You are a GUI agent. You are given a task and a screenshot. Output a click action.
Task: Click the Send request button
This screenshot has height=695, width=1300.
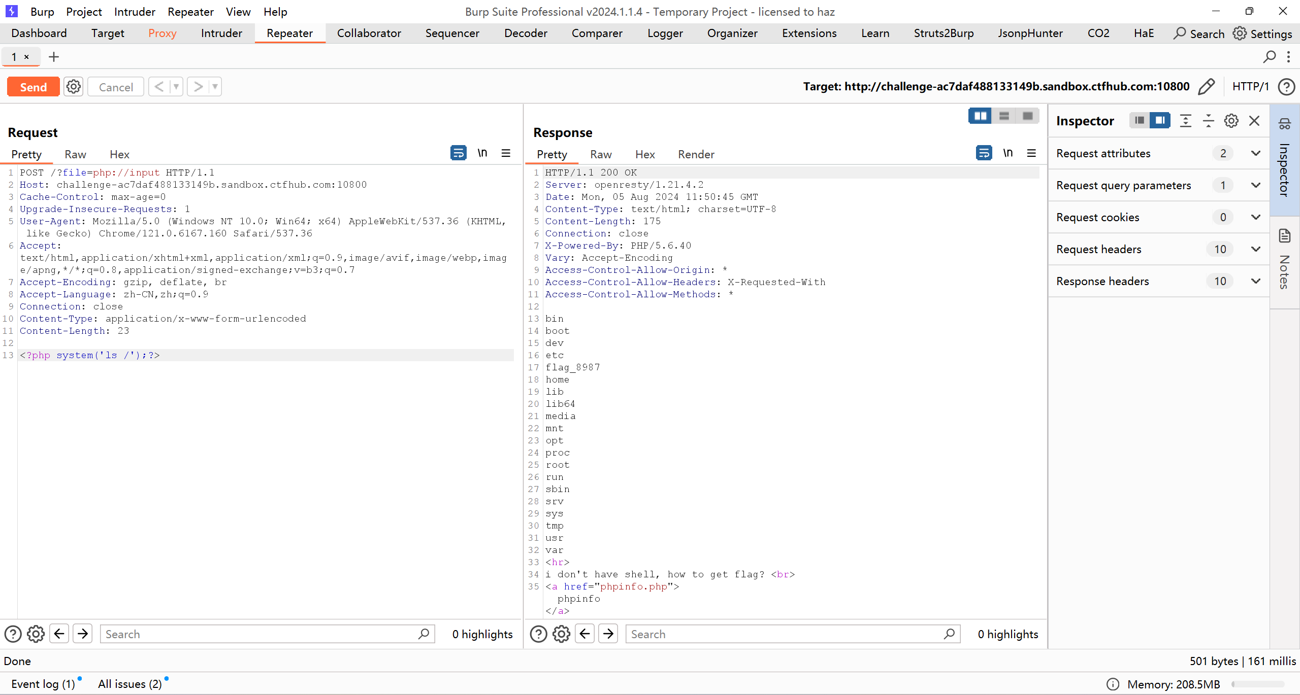pos(34,87)
